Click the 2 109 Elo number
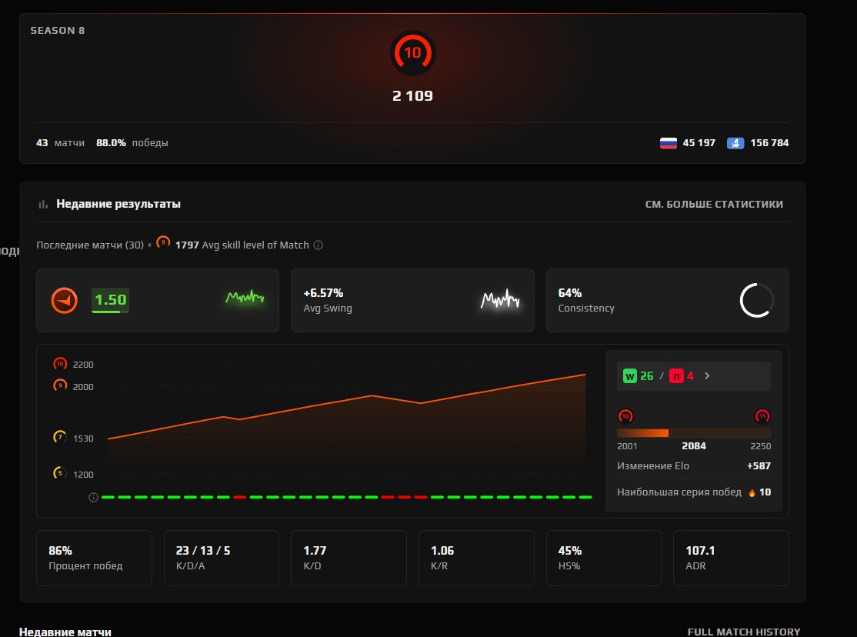This screenshot has height=637, width=857. [x=412, y=96]
